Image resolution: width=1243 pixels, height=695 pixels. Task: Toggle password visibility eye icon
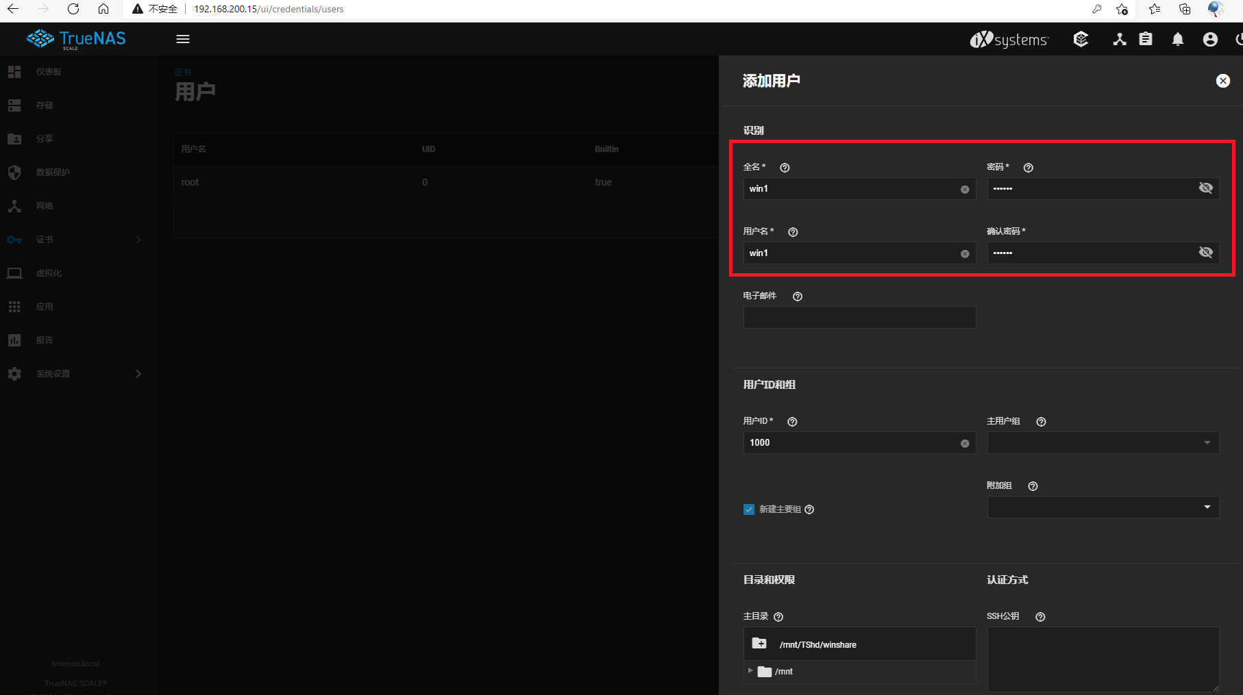point(1206,188)
